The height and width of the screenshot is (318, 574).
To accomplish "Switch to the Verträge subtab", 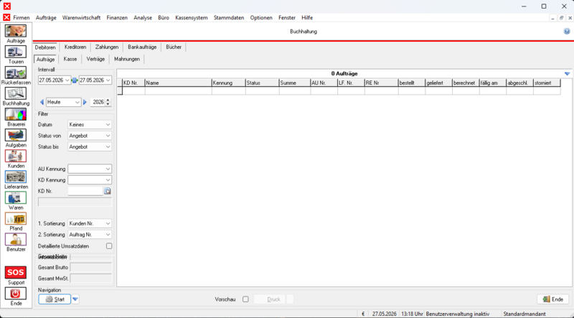I will (95, 59).
